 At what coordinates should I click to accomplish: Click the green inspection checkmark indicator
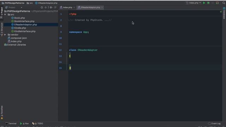point(221,11)
